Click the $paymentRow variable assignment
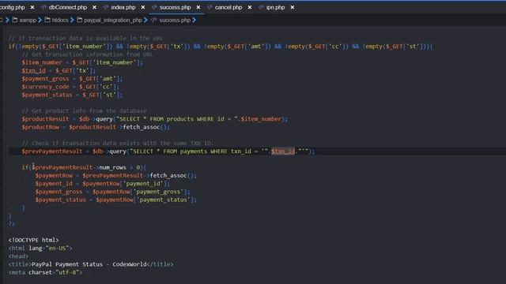The image size is (506, 284). tap(54, 175)
